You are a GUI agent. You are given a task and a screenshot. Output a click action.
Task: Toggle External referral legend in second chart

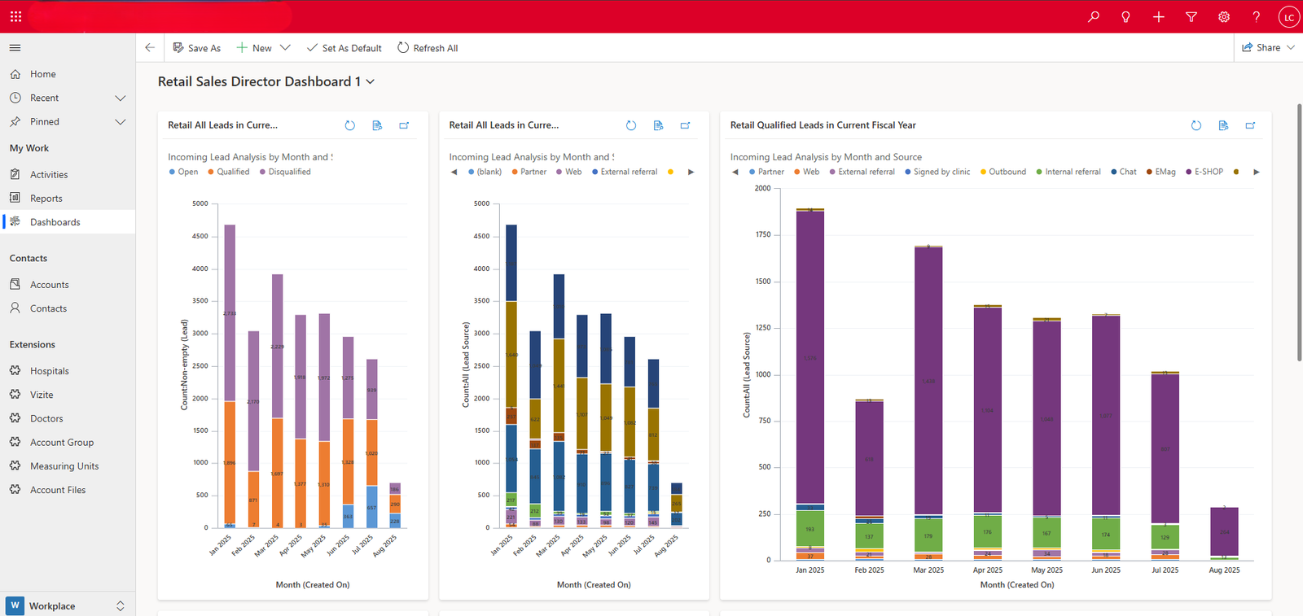point(628,172)
